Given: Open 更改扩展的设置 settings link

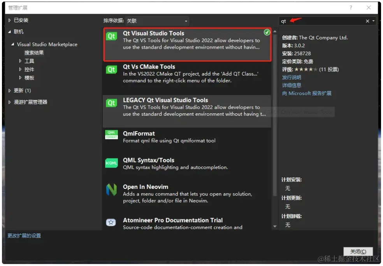Looking at the screenshot, I should point(24,236).
